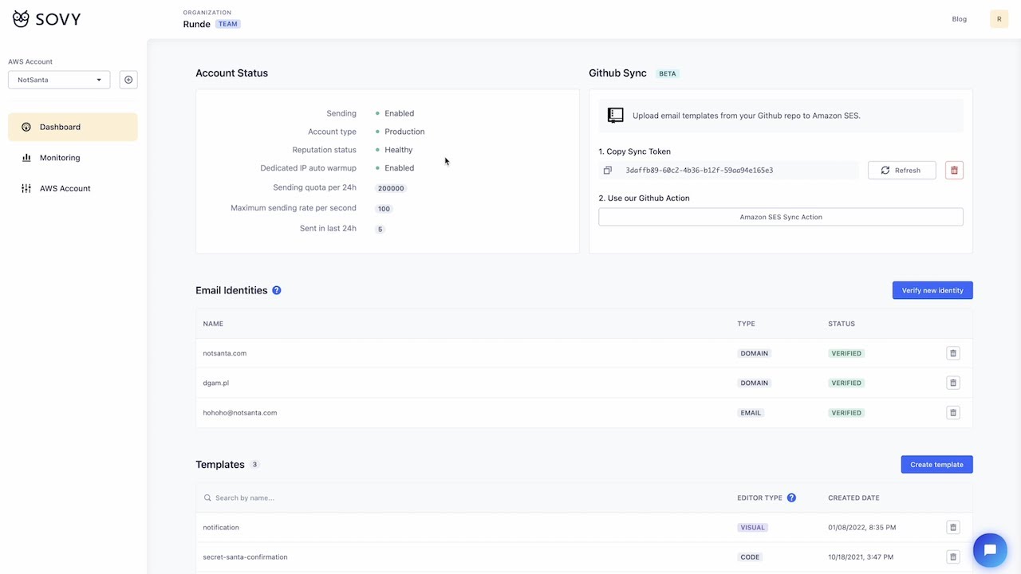Viewport: 1021px width, 574px height.
Task: Delete the hohoho@notsanta.com identity
Action: 952,413
